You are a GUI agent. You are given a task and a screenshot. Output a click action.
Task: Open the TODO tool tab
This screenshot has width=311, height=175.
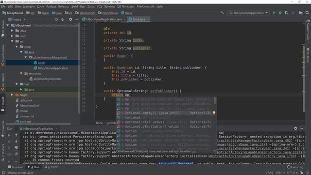point(52,167)
